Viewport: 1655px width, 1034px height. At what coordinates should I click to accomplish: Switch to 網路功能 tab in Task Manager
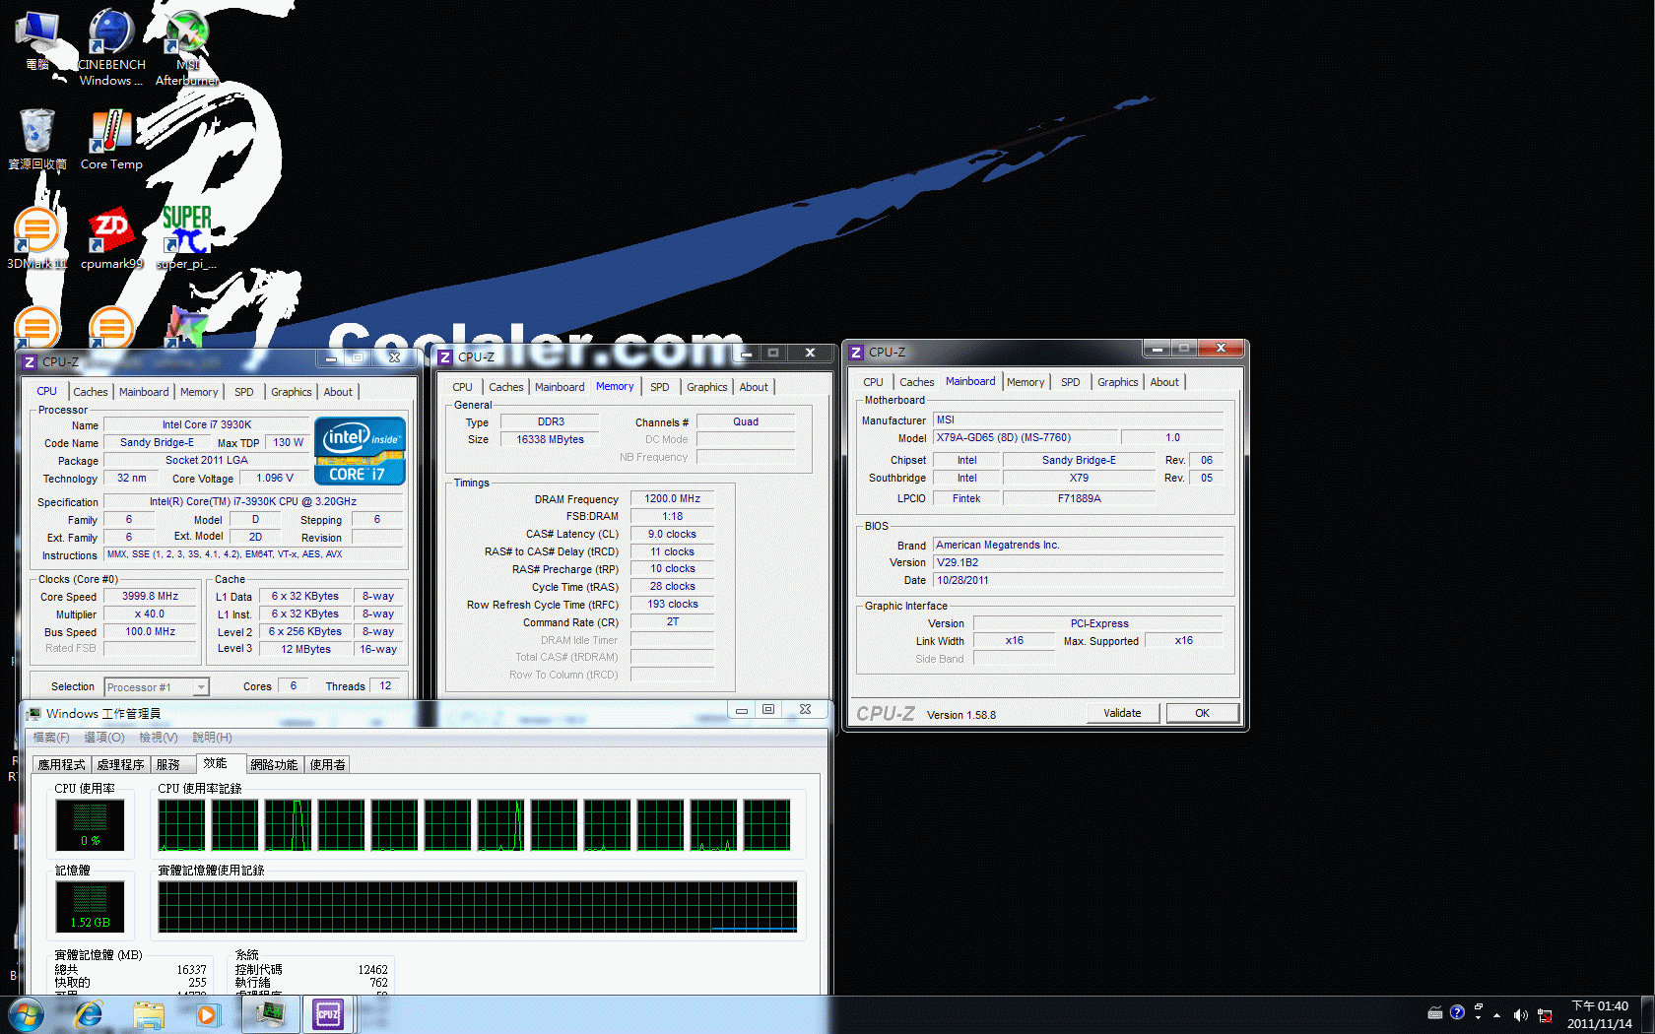274,765
